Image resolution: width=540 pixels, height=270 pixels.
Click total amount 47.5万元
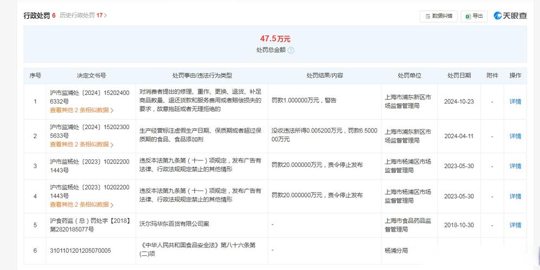pos(275,39)
